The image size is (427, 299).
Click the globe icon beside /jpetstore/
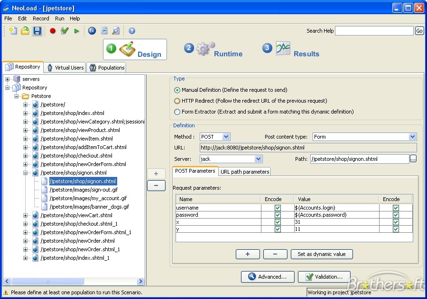tap(35, 105)
